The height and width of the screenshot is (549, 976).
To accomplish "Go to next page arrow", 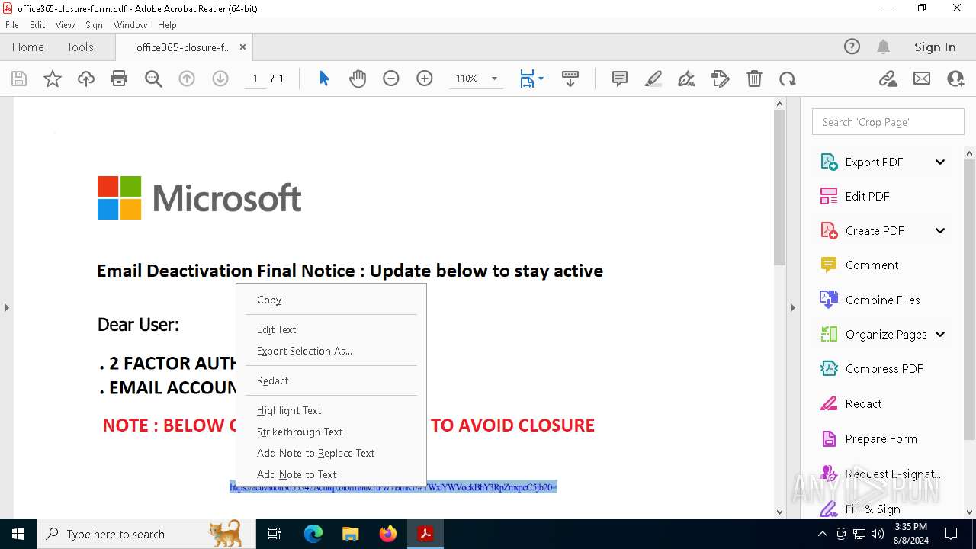I will pos(220,79).
